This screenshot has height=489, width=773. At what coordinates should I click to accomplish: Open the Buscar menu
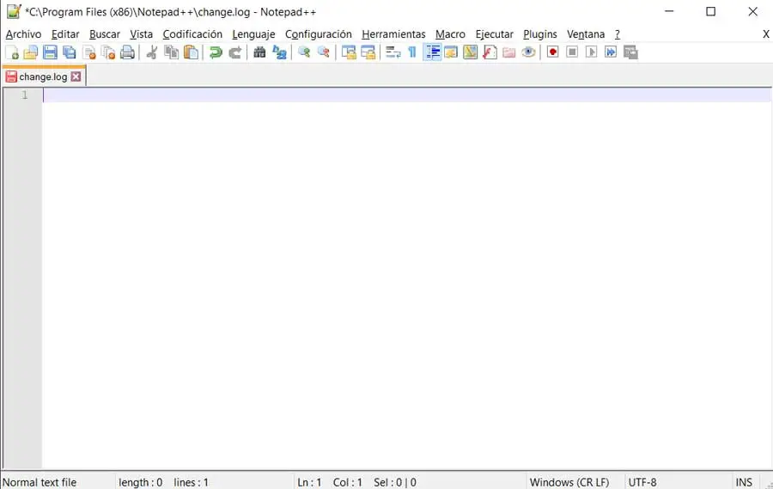pyautogui.click(x=105, y=34)
